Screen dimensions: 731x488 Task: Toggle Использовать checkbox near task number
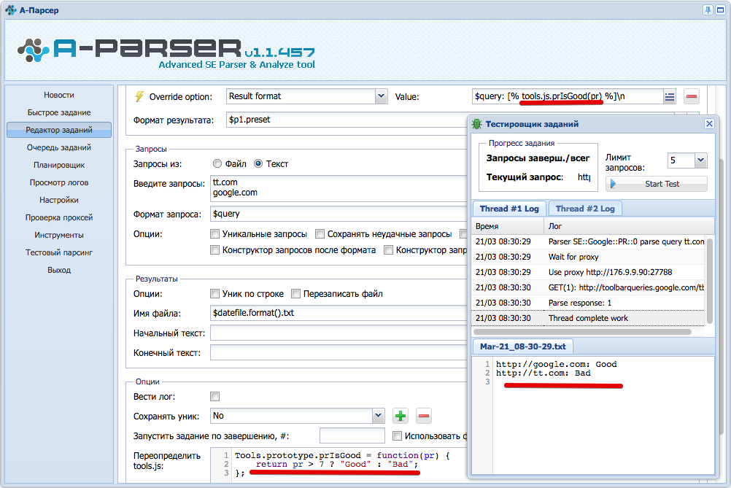coord(397,435)
